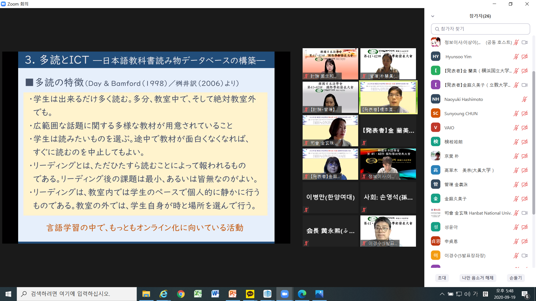The width and height of the screenshot is (536, 301).
Task: Click muted mic icon next to Hyunsoo Yim
Action: click(x=516, y=57)
